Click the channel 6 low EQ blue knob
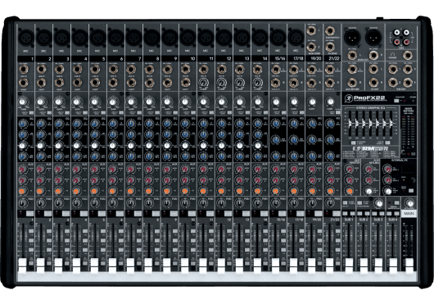This screenshot has height=304, width=434. (113, 157)
